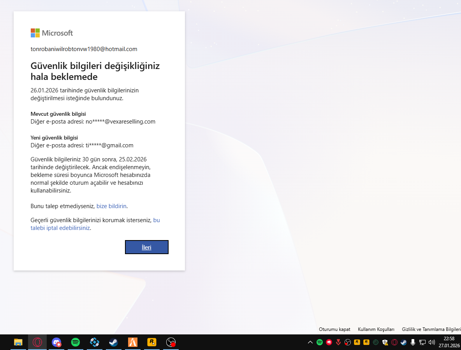Show hidden system tray icons
The height and width of the screenshot is (350, 461).
310,342
